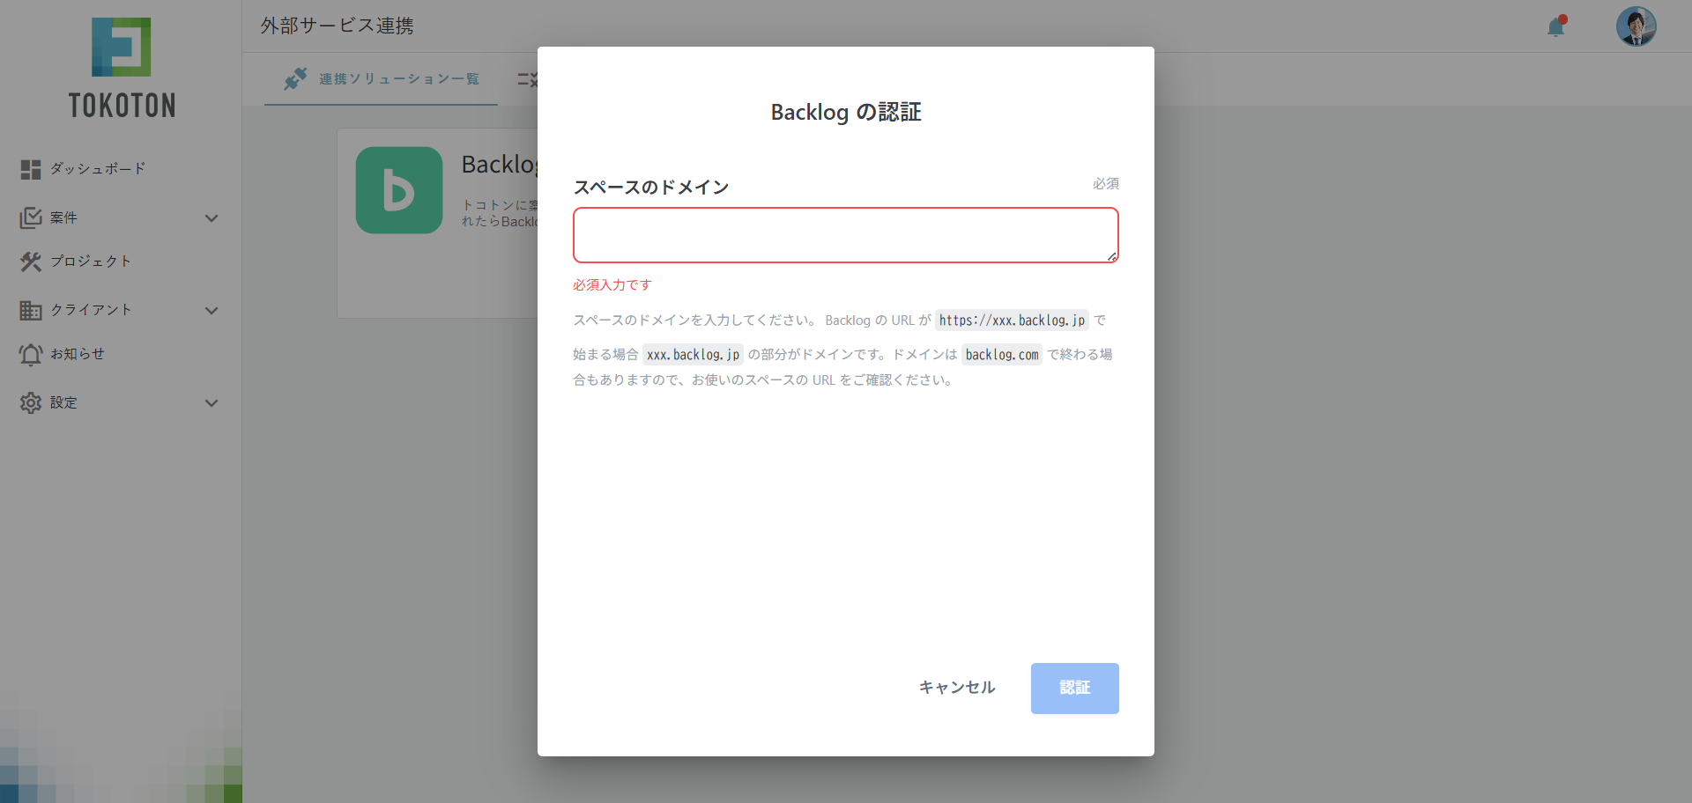Image resolution: width=1692 pixels, height=803 pixels.
Task: Click the 設定 gear icon
Action: pyautogui.click(x=31, y=402)
